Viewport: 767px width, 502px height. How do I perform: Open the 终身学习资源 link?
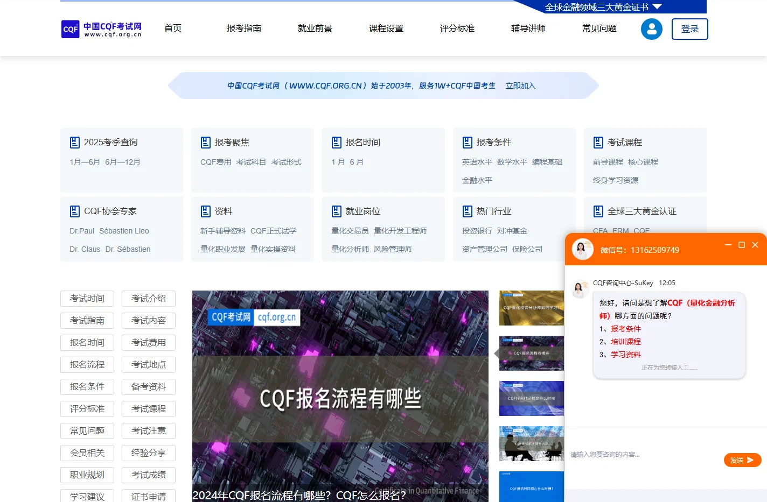616,180
